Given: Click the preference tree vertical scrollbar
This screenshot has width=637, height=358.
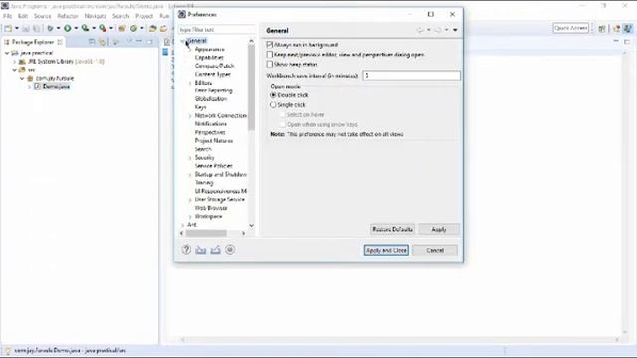Looking at the screenshot, I should pos(251,88).
